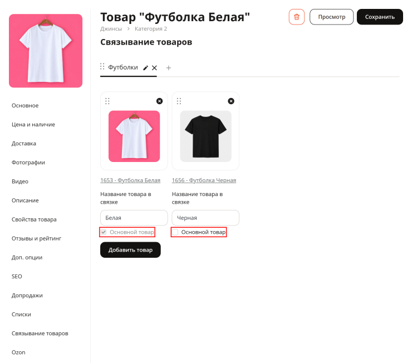Click the breadcrumb chevron after Джинсы
Viewport: 412px width, 363px height.
129,28
